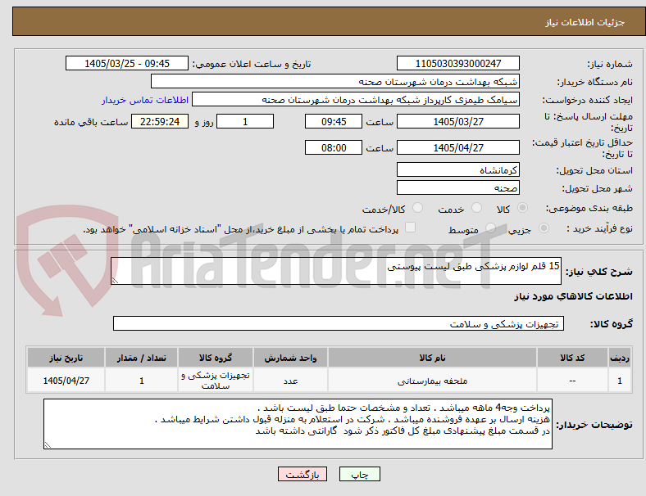Click the بازگشت back button
The width and height of the screenshot is (646, 496).
[303, 474]
